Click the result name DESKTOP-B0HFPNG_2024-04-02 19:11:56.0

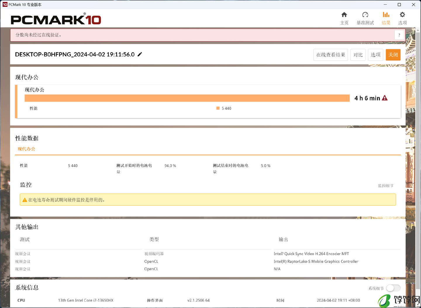[x=75, y=54]
